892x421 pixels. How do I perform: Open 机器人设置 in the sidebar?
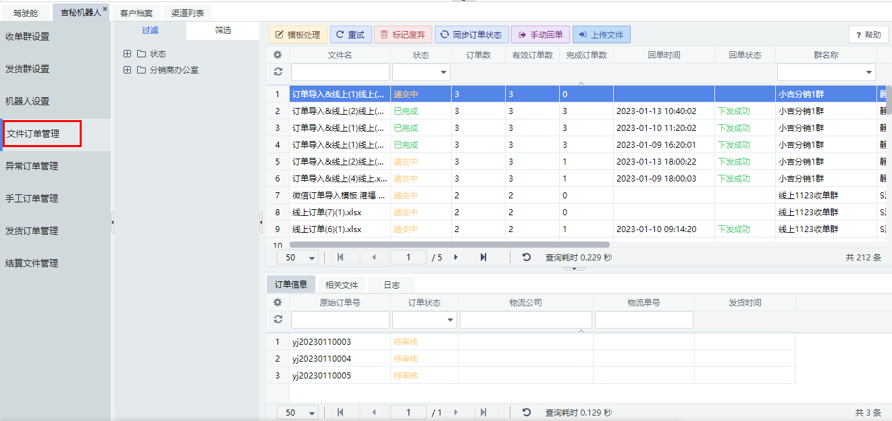coord(55,101)
